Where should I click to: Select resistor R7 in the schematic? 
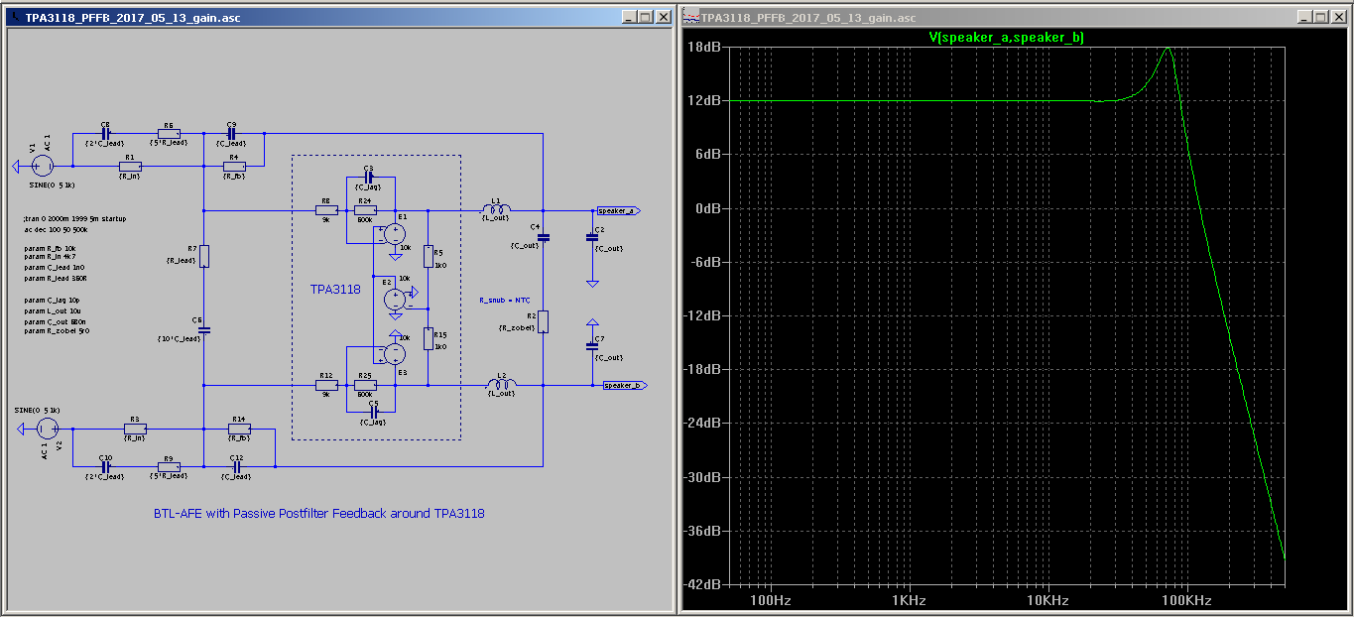point(203,256)
